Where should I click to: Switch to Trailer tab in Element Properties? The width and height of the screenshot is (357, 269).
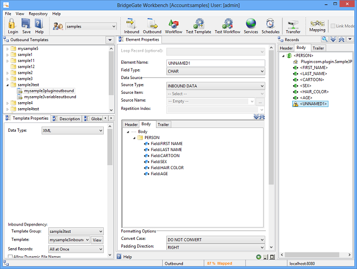click(163, 125)
